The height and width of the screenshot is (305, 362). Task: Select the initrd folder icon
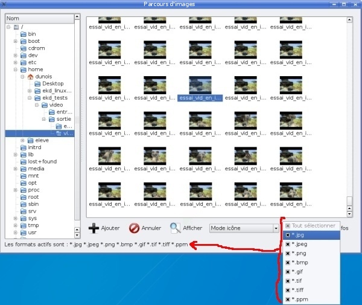[24, 147]
